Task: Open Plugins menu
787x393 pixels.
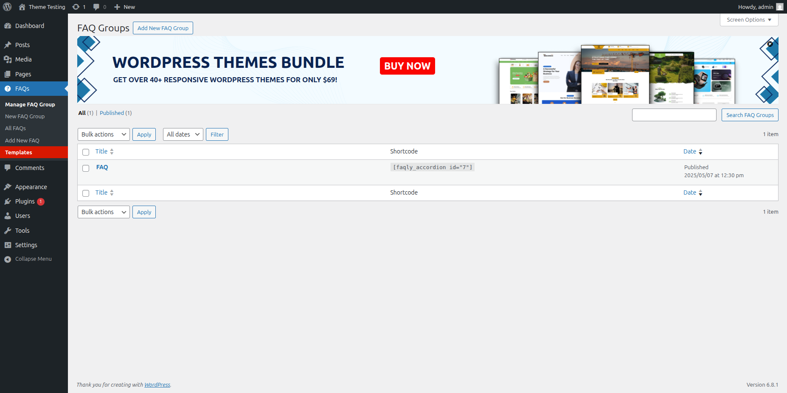Action: pyautogui.click(x=34, y=201)
